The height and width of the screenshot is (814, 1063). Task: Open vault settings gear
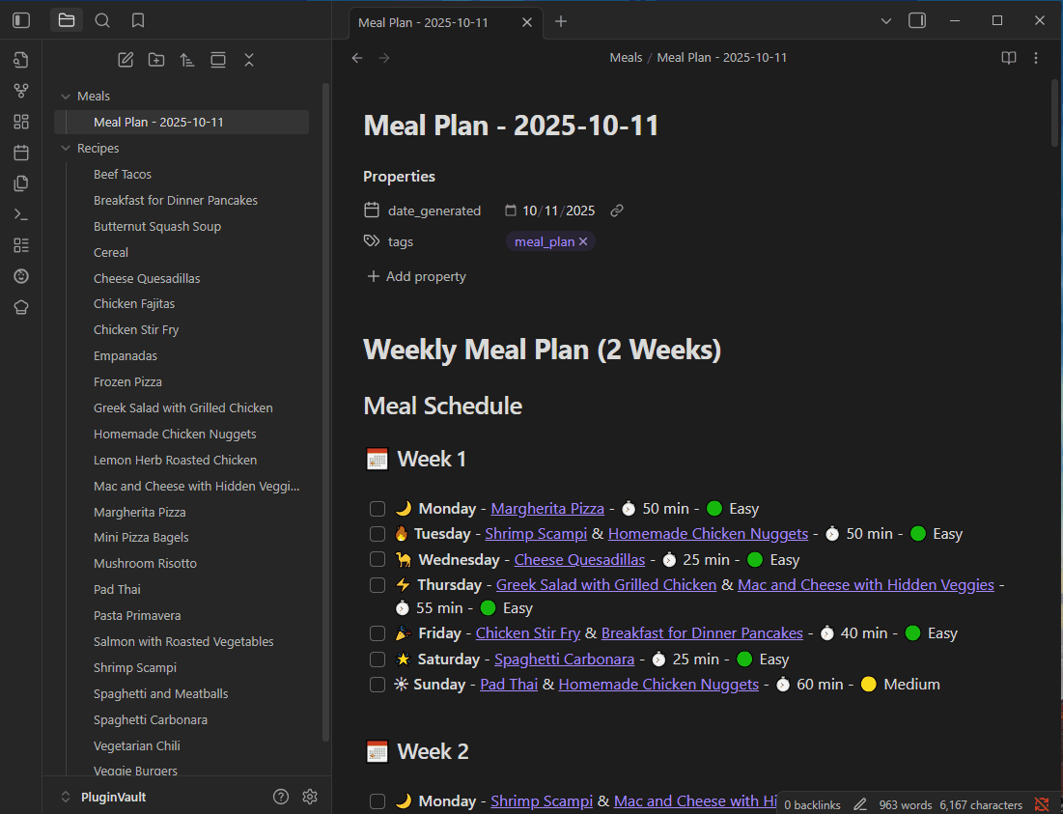point(310,797)
